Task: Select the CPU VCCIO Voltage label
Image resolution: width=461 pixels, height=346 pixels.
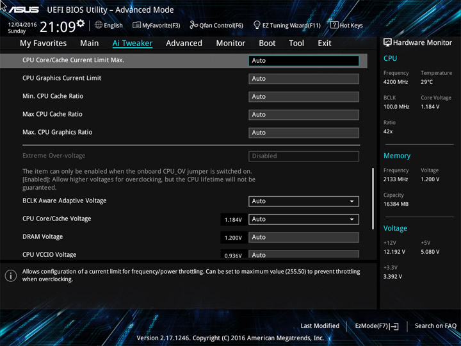Action: (x=49, y=254)
